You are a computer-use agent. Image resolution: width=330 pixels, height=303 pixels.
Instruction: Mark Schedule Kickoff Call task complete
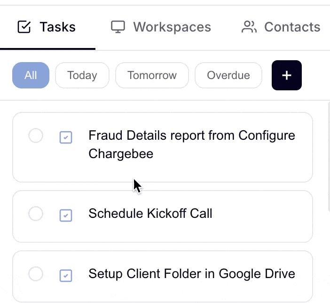point(36,214)
